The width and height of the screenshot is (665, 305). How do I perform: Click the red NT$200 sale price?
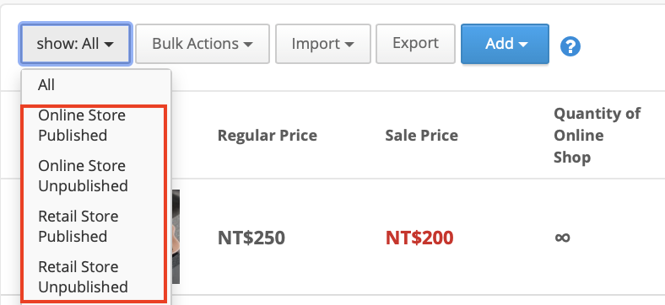pos(419,238)
